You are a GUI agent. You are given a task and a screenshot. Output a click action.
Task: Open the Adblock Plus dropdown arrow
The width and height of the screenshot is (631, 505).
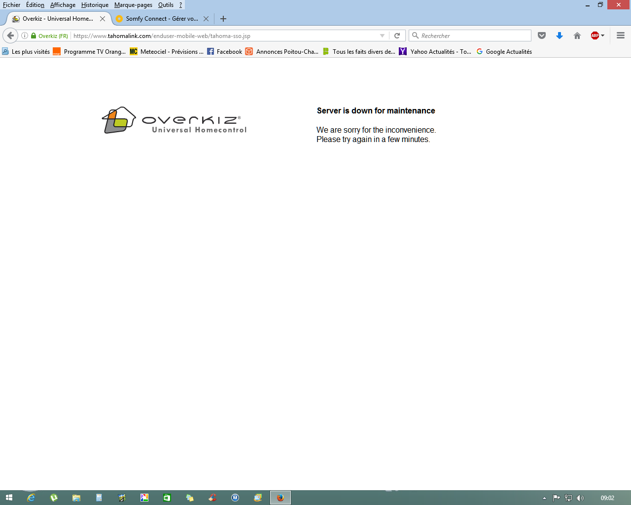pyautogui.click(x=602, y=36)
